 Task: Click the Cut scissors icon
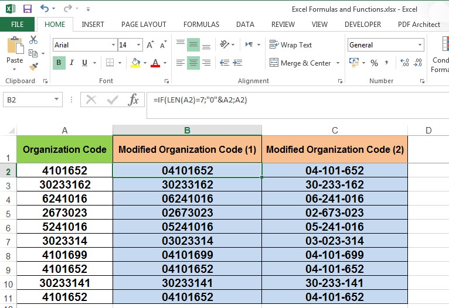(x=33, y=40)
